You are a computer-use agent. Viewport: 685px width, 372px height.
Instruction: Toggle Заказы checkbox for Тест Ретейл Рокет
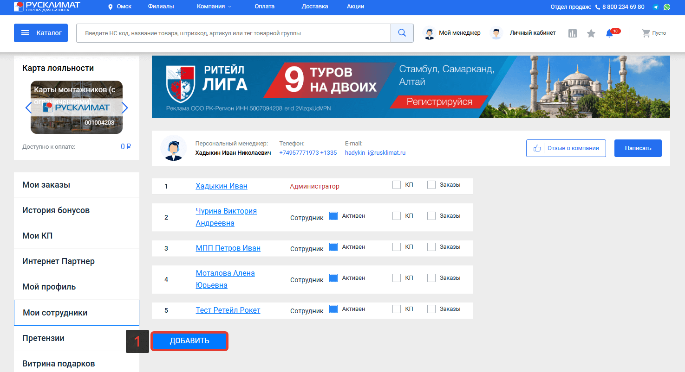coord(431,309)
